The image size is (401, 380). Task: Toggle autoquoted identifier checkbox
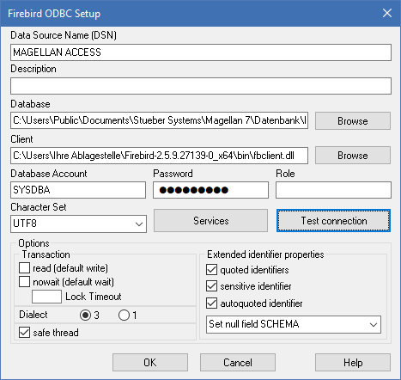(x=211, y=303)
